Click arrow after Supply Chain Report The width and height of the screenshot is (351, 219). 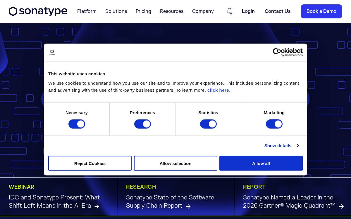[188, 206]
